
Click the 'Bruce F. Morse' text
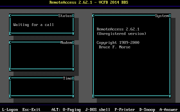click(114, 47)
